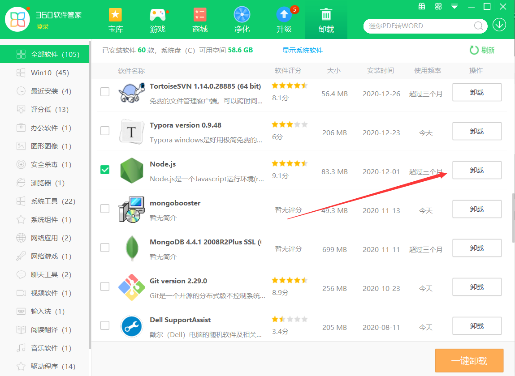
Task: Click the skin changer icon in title bar
Action: pos(438,6)
